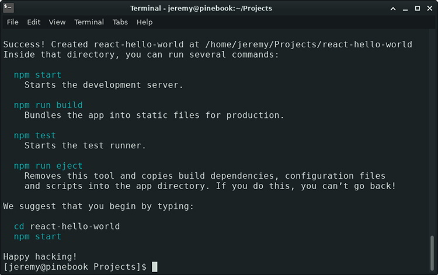This screenshot has width=438, height=275.
Task: Minimize the Terminal window
Action: [x=406, y=8]
